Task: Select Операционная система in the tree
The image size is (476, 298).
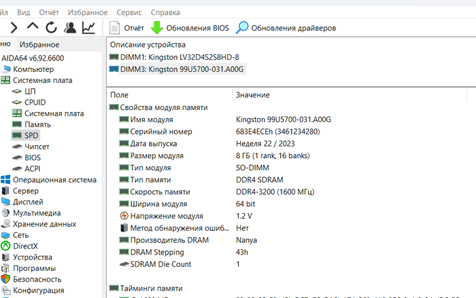Action: (54, 180)
